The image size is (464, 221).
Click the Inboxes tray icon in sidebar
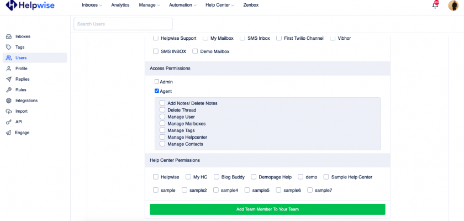9,36
